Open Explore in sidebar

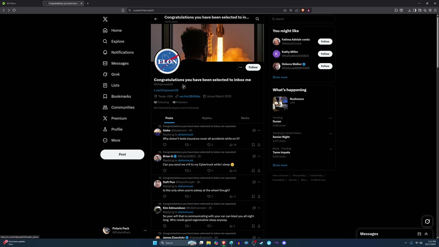(x=114, y=41)
